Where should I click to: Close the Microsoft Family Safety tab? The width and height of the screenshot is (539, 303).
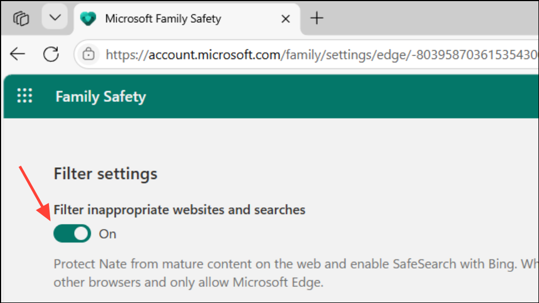(286, 19)
